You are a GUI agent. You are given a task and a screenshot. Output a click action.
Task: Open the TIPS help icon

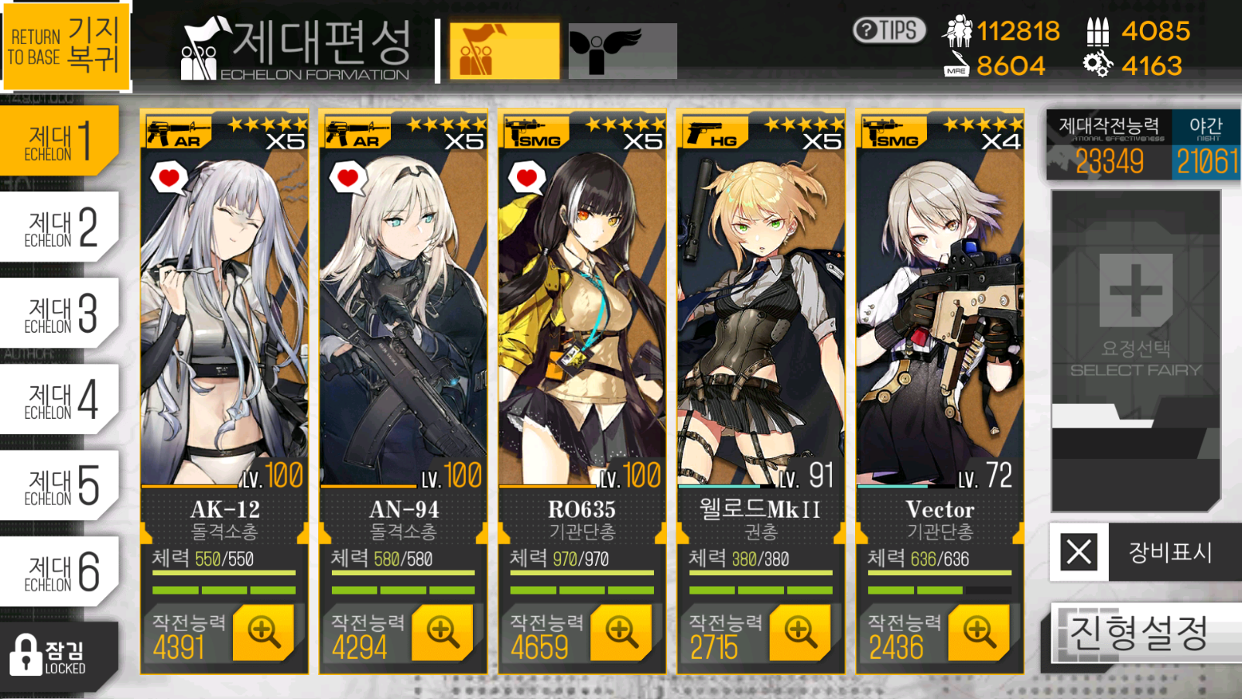click(x=889, y=30)
